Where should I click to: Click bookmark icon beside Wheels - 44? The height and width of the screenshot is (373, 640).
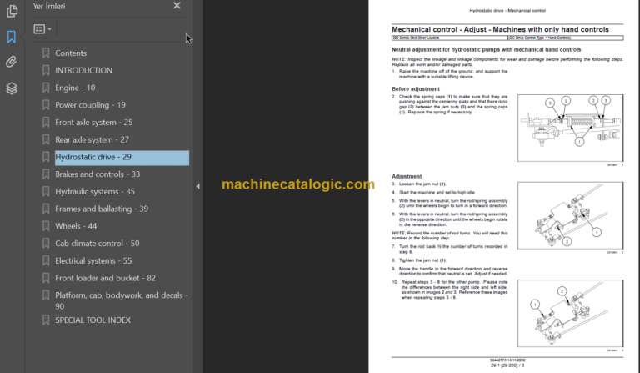46,226
